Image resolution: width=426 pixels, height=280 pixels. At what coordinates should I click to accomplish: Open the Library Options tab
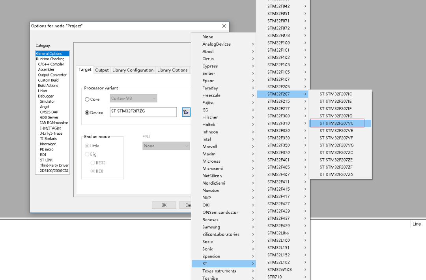point(172,70)
